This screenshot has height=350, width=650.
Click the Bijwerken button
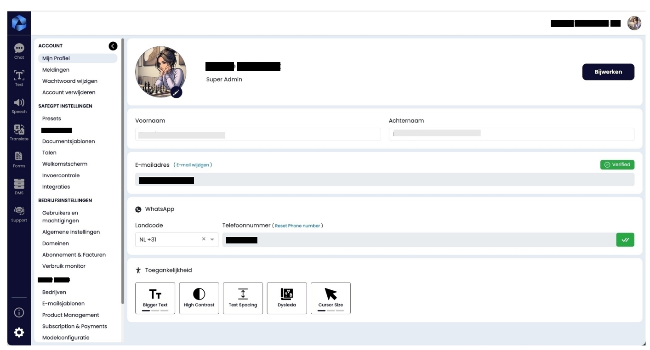coord(608,72)
